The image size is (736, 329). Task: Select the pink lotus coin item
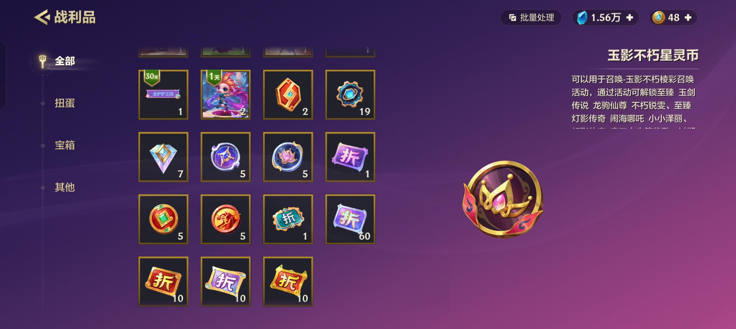click(x=288, y=157)
